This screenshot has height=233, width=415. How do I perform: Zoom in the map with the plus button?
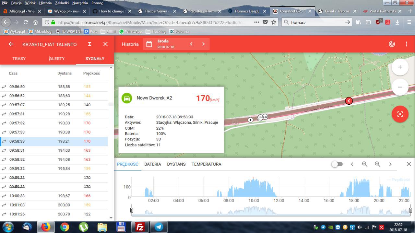click(x=400, y=67)
